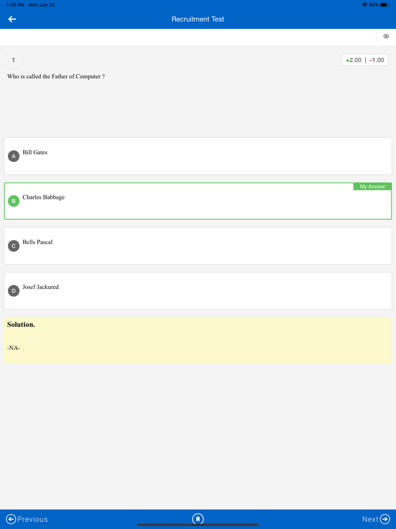Tap the My Answer green label

(372, 186)
